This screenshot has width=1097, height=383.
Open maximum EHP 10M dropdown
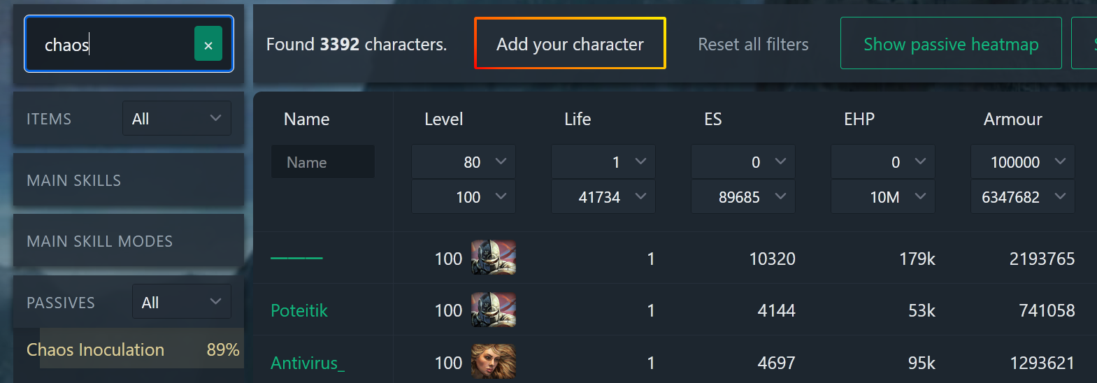coord(883,197)
